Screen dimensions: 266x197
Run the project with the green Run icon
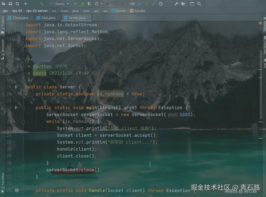click(75, 4)
